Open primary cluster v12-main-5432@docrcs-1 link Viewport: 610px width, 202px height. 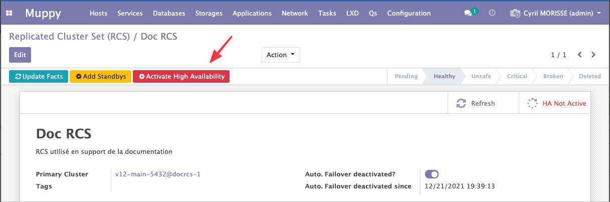[x=158, y=174]
